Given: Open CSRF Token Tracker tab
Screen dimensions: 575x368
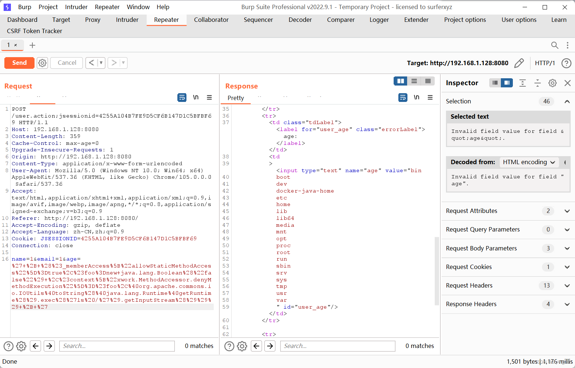Looking at the screenshot, I should point(35,31).
